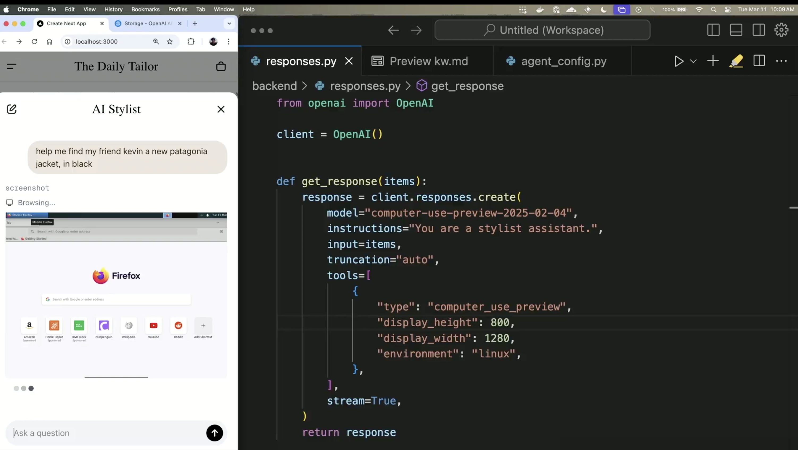Click the date and time in menu bar
This screenshot has height=450, width=798.
pos(766,9)
